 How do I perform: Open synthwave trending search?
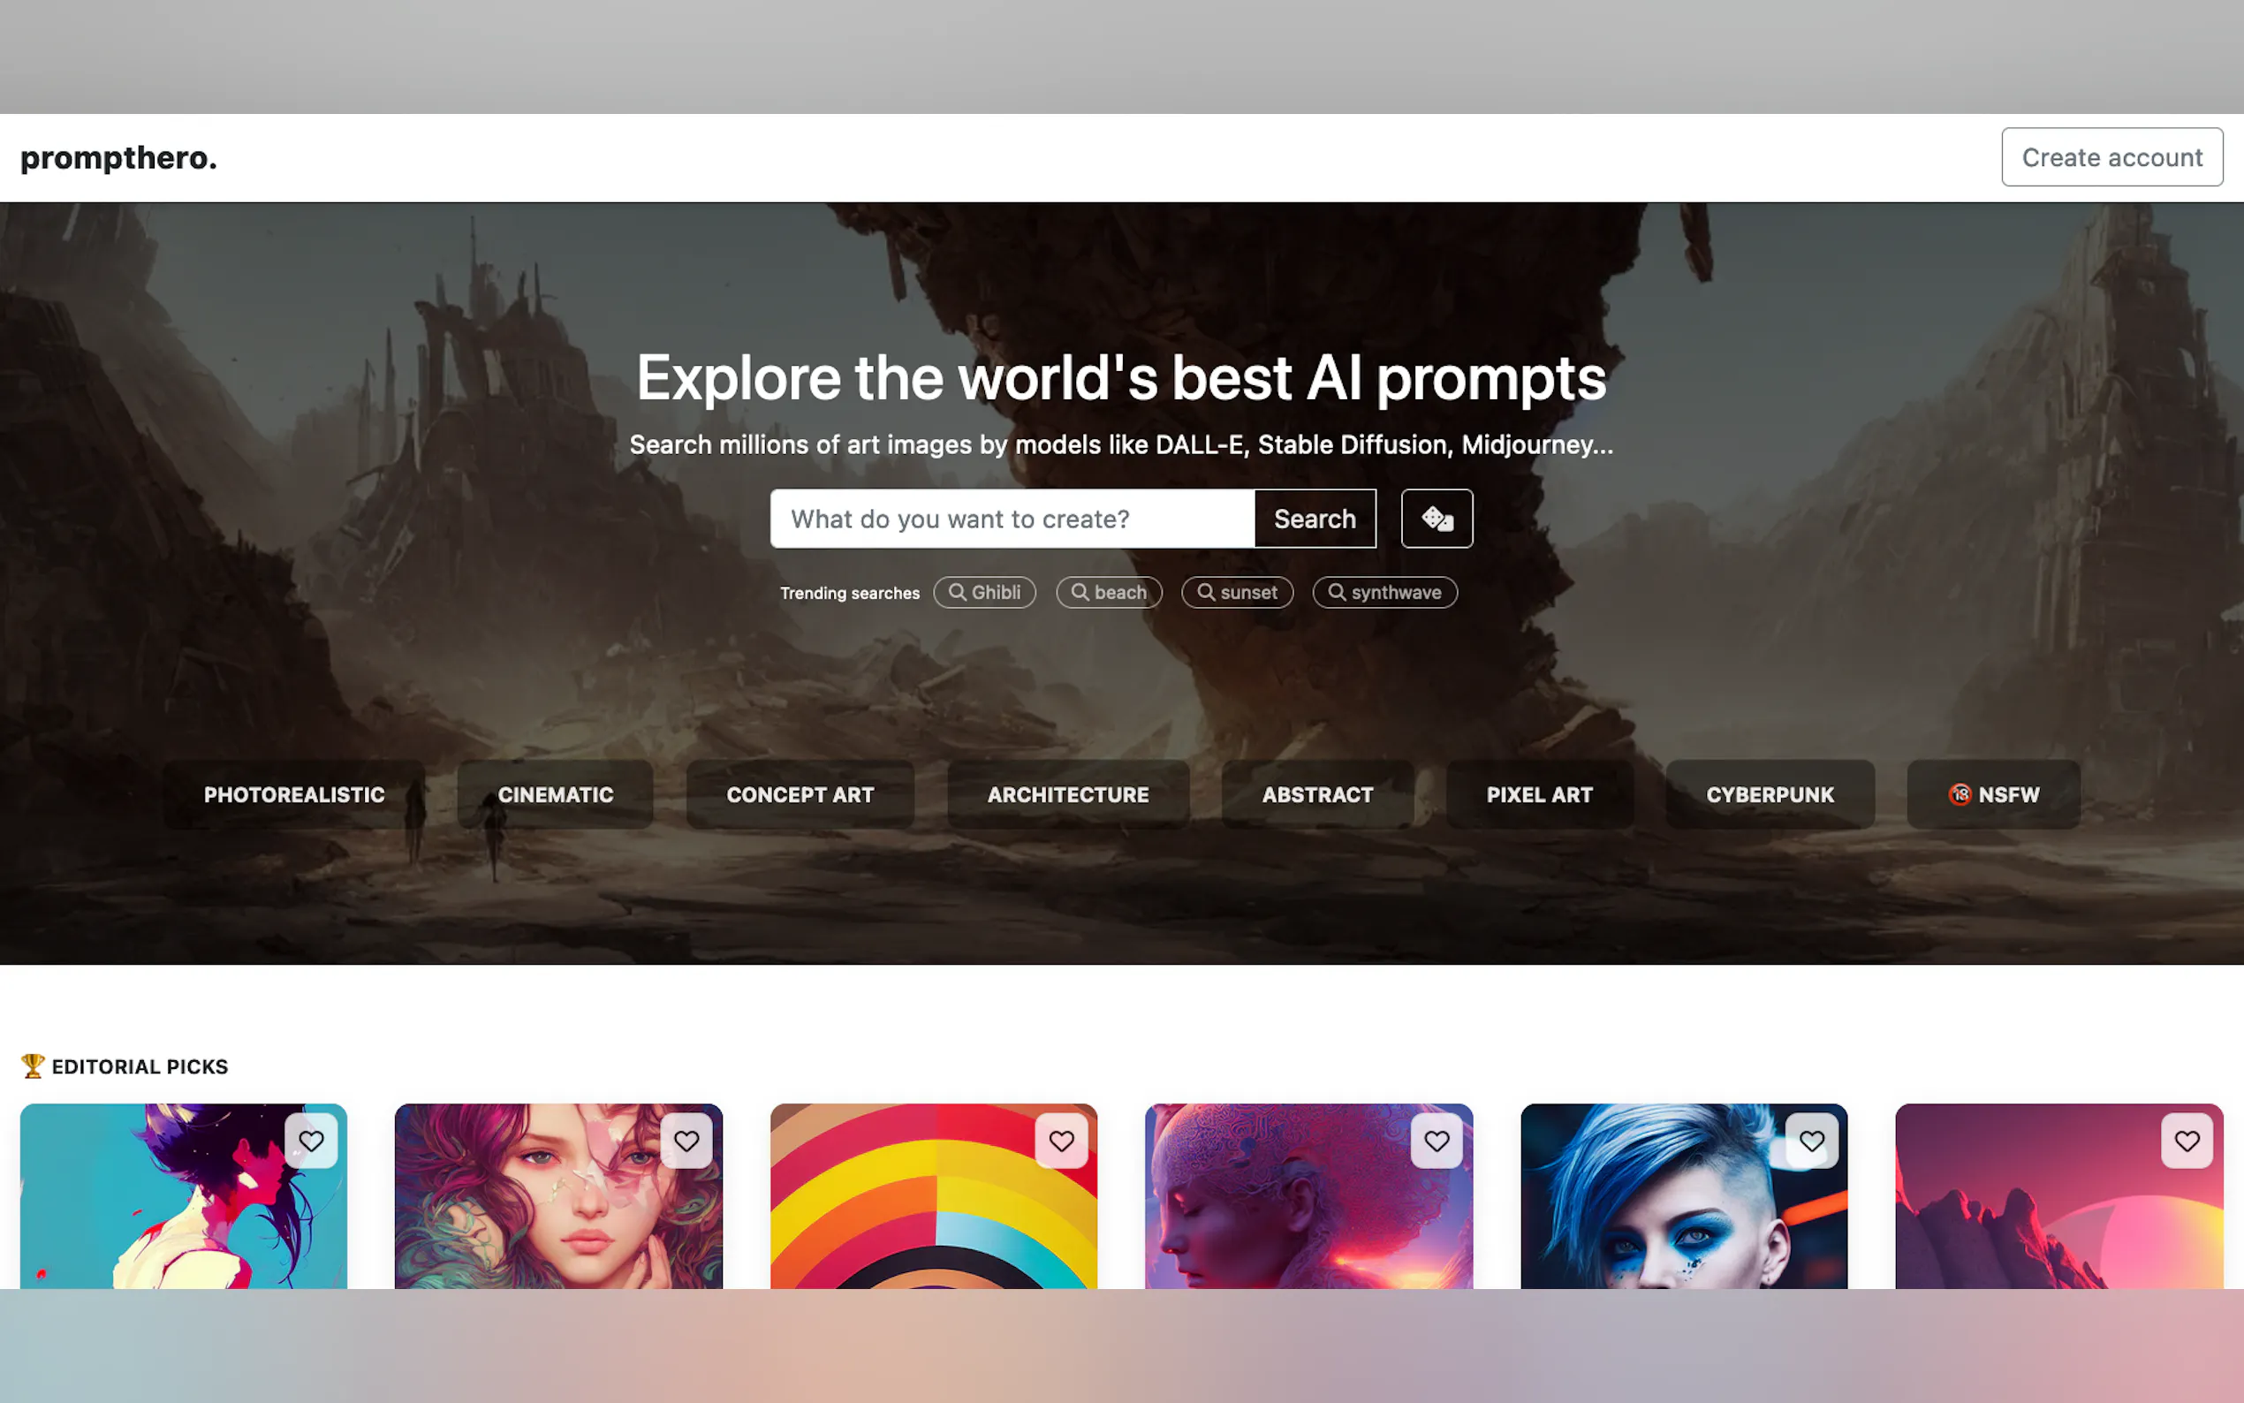pyautogui.click(x=1384, y=592)
